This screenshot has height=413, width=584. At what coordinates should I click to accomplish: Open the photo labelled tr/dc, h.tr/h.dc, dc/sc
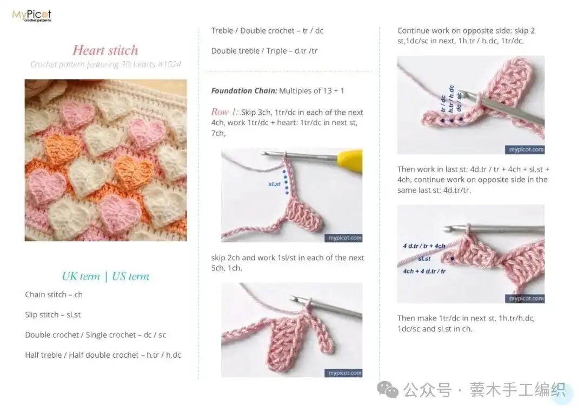point(470,105)
